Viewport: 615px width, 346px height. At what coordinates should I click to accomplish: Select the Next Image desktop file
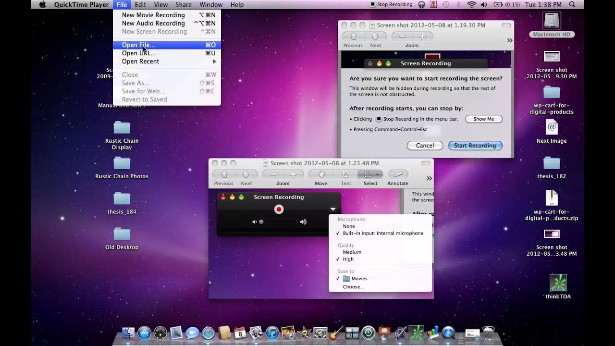tap(552, 127)
